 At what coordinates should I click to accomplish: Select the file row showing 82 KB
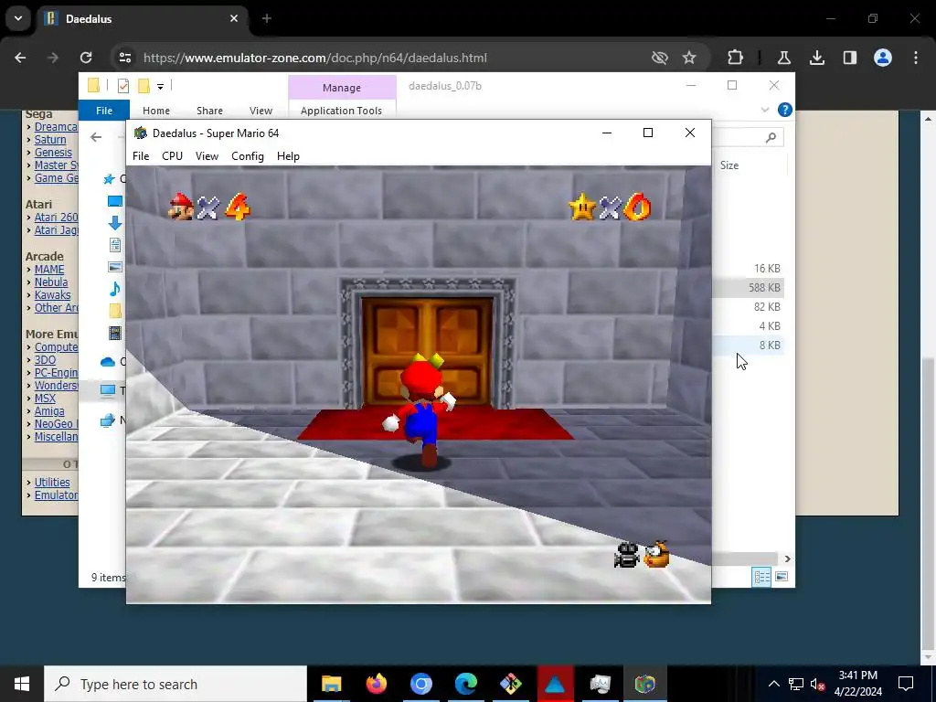pos(748,307)
